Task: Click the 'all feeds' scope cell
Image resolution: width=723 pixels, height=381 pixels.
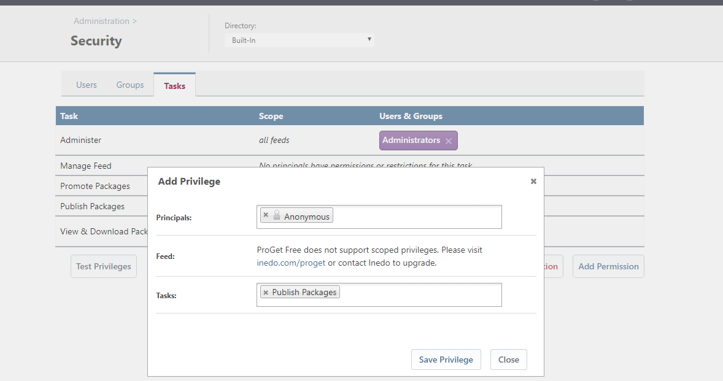Action: click(x=274, y=140)
